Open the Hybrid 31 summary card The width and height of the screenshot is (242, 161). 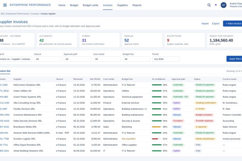[100, 40]
